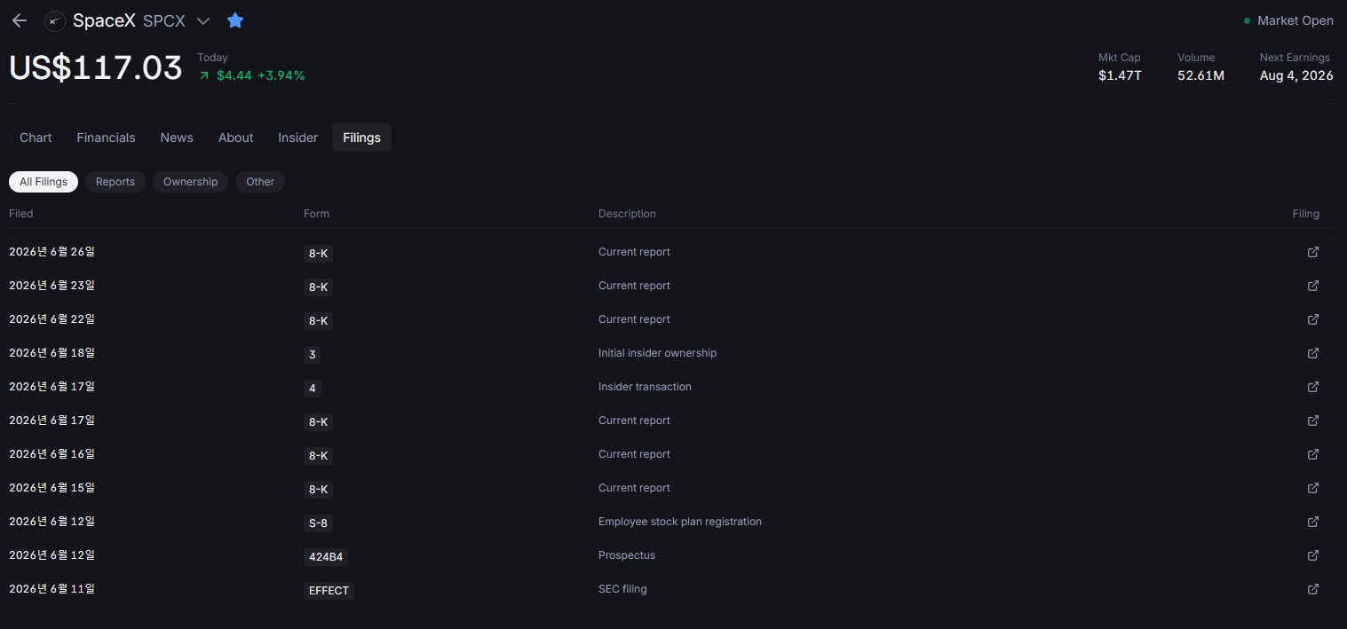This screenshot has height=629, width=1347.
Task: Filter filings by Reports
Action: pyautogui.click(x=115, y=182)
